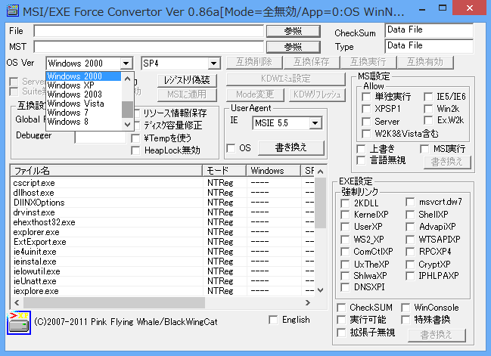The width and height of the screenshot is (491, 356).
Task: Enable the XPSP1 checkbox
Action: [x=366, y=109]
